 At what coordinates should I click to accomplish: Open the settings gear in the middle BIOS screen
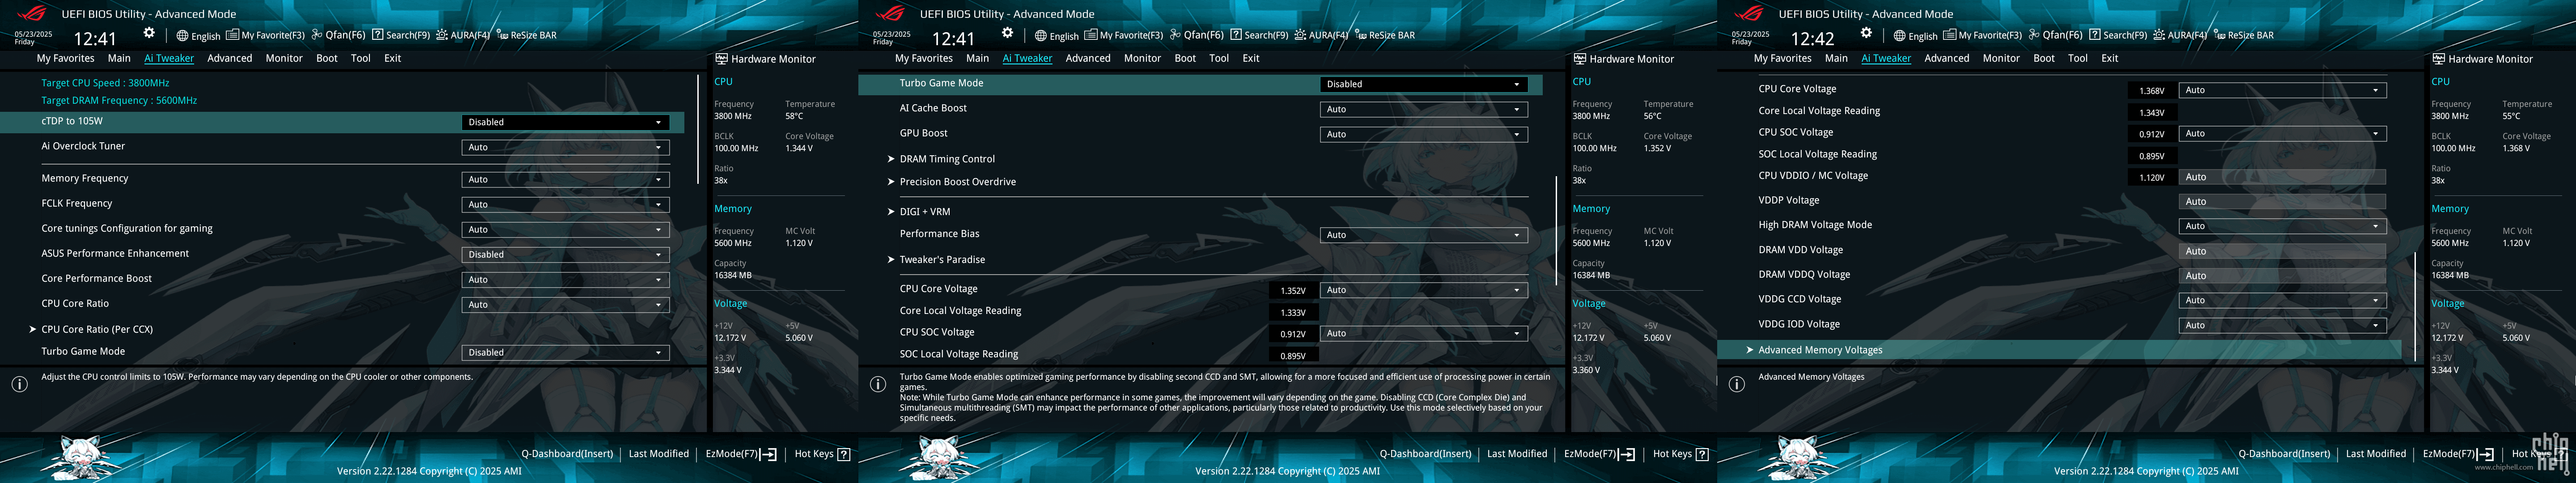coord(1007,33)
